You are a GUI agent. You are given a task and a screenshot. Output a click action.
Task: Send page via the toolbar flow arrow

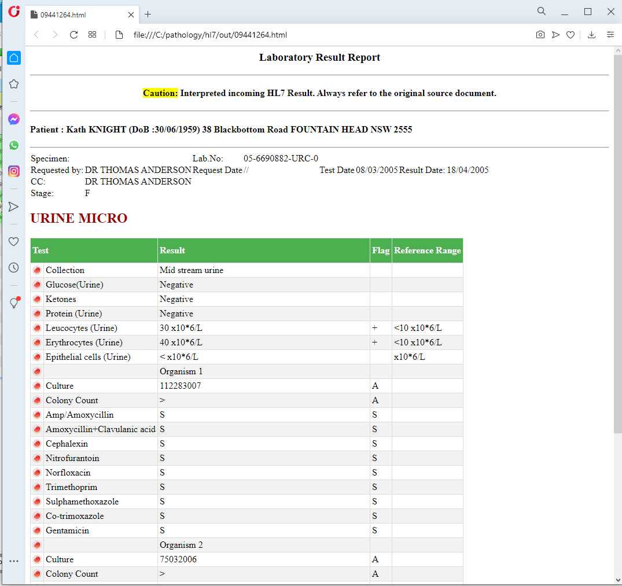[556, 35]
